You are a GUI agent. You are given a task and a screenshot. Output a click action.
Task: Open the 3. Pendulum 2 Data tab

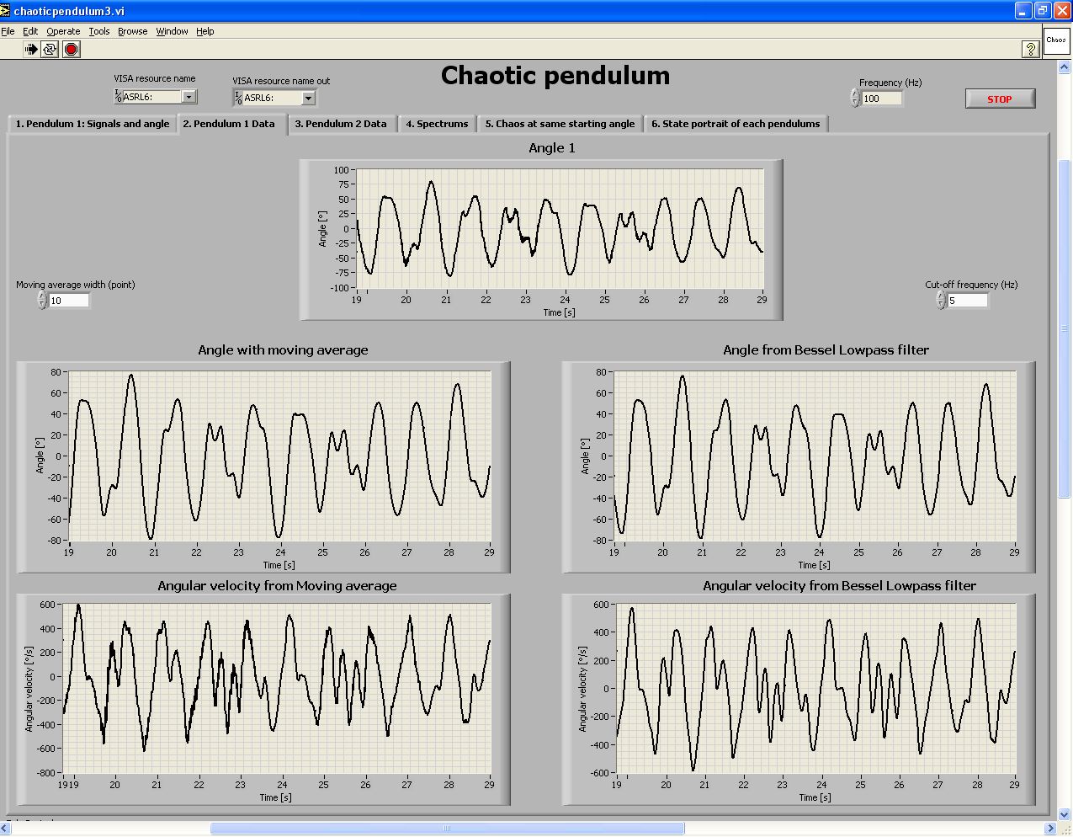pos(341,124)
